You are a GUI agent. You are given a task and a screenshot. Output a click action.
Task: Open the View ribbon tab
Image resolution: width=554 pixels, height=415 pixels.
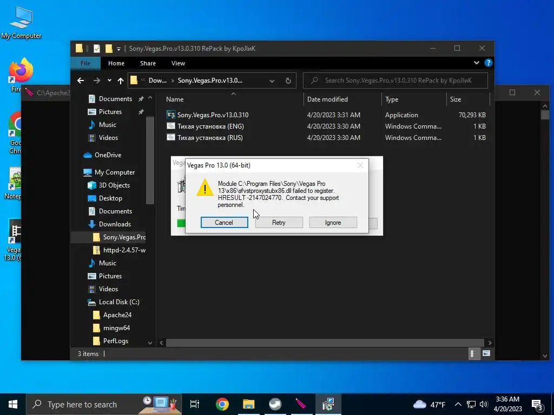(x=178, y=63)
